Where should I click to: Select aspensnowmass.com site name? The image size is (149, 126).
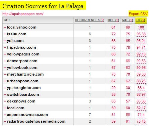(x=27, y=115)
